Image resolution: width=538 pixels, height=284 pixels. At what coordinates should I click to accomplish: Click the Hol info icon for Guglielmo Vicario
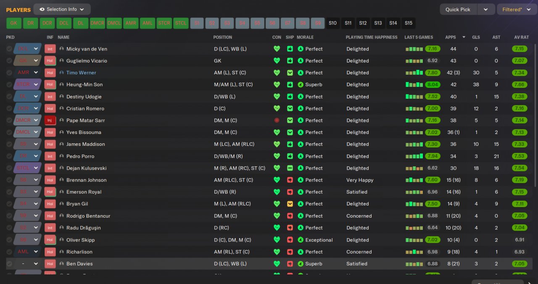pyautogui.click(x=50, y=60)
